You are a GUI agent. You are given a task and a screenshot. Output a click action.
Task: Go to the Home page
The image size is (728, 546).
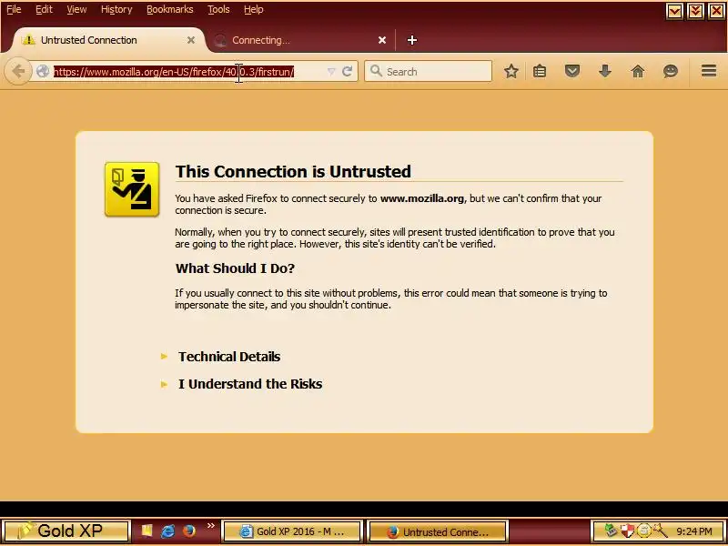click(638, 72)
